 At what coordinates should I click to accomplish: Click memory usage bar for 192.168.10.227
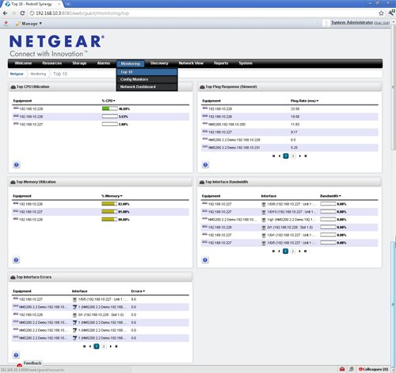point(109,212)
